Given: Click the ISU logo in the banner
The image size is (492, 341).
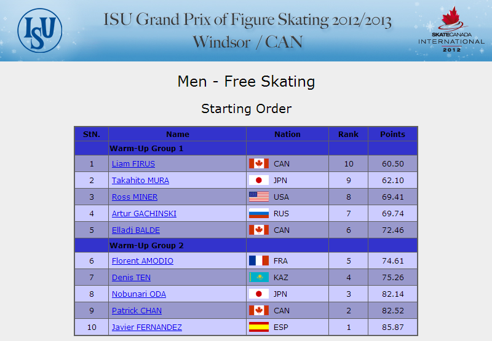Looking at the screenshot, I should pyautogui.click(x=40, y=30).
